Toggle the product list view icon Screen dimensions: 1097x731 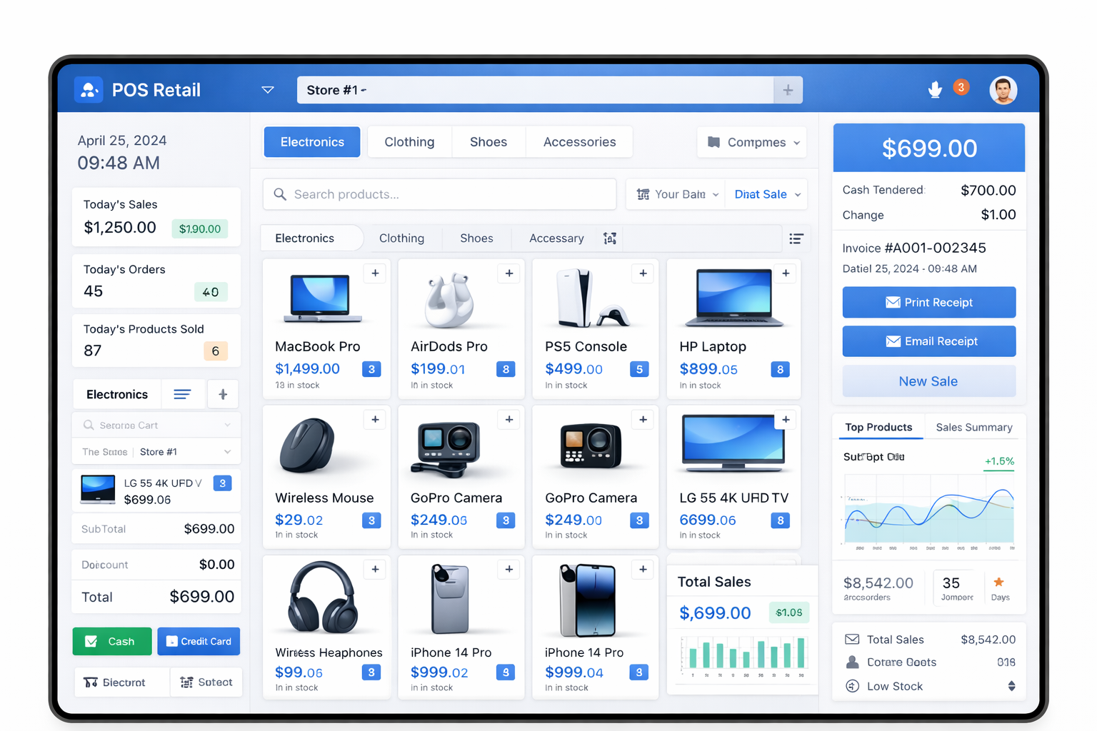coord(796,238)
